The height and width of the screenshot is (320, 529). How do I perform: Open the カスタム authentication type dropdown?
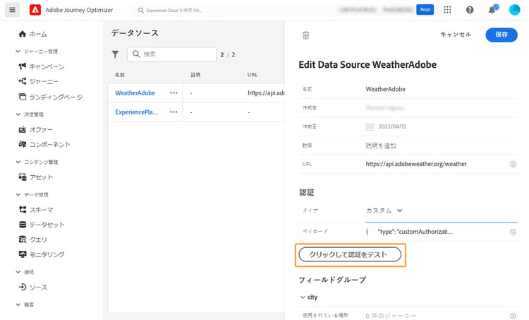point(384,211)
